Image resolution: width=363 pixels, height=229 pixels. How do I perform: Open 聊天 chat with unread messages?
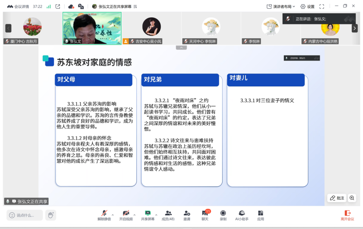205,215
